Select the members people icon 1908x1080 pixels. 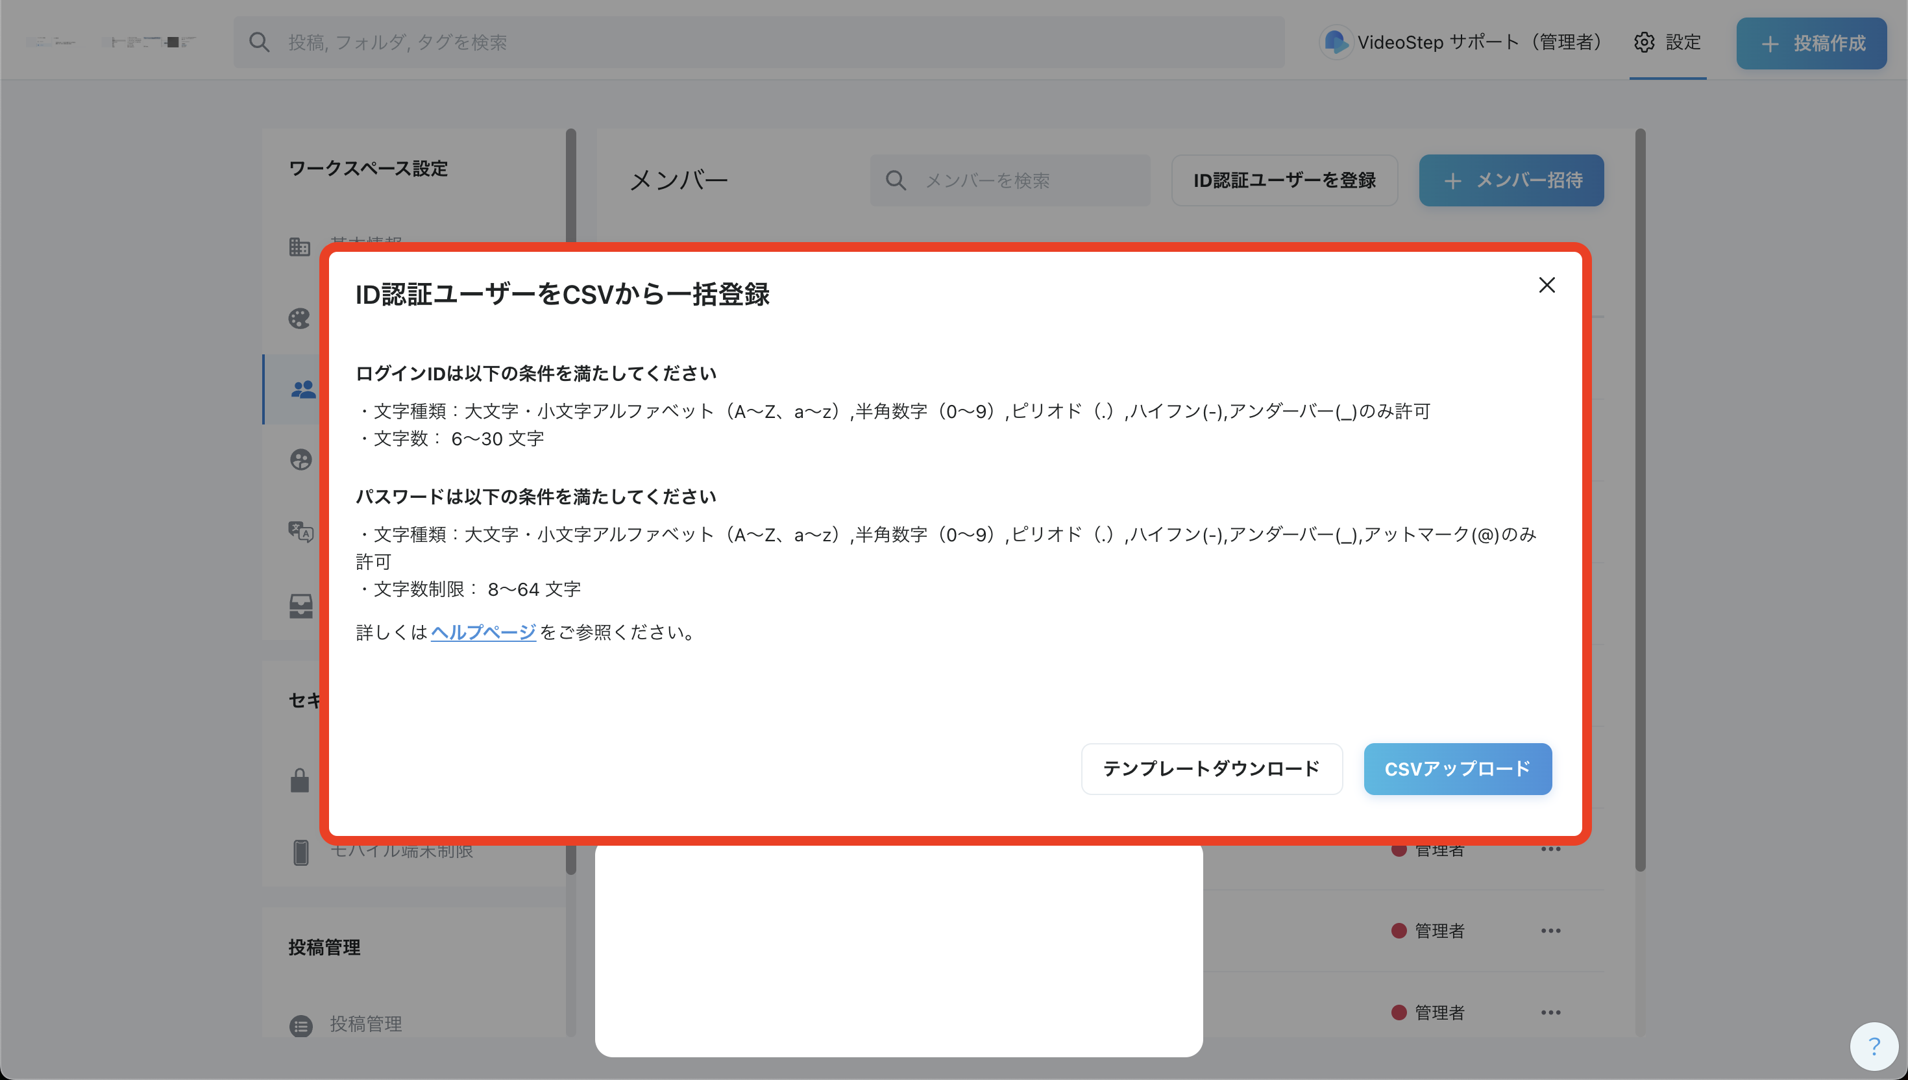tap(303, 389)
